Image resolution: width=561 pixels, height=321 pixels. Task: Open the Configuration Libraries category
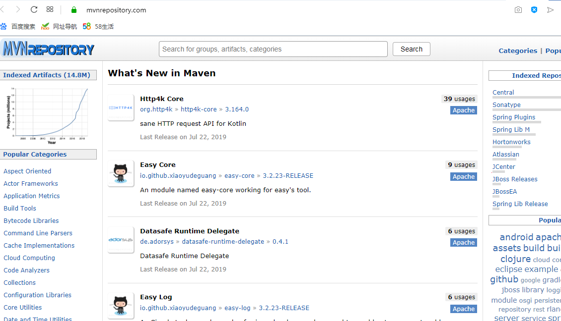[38, 295]
